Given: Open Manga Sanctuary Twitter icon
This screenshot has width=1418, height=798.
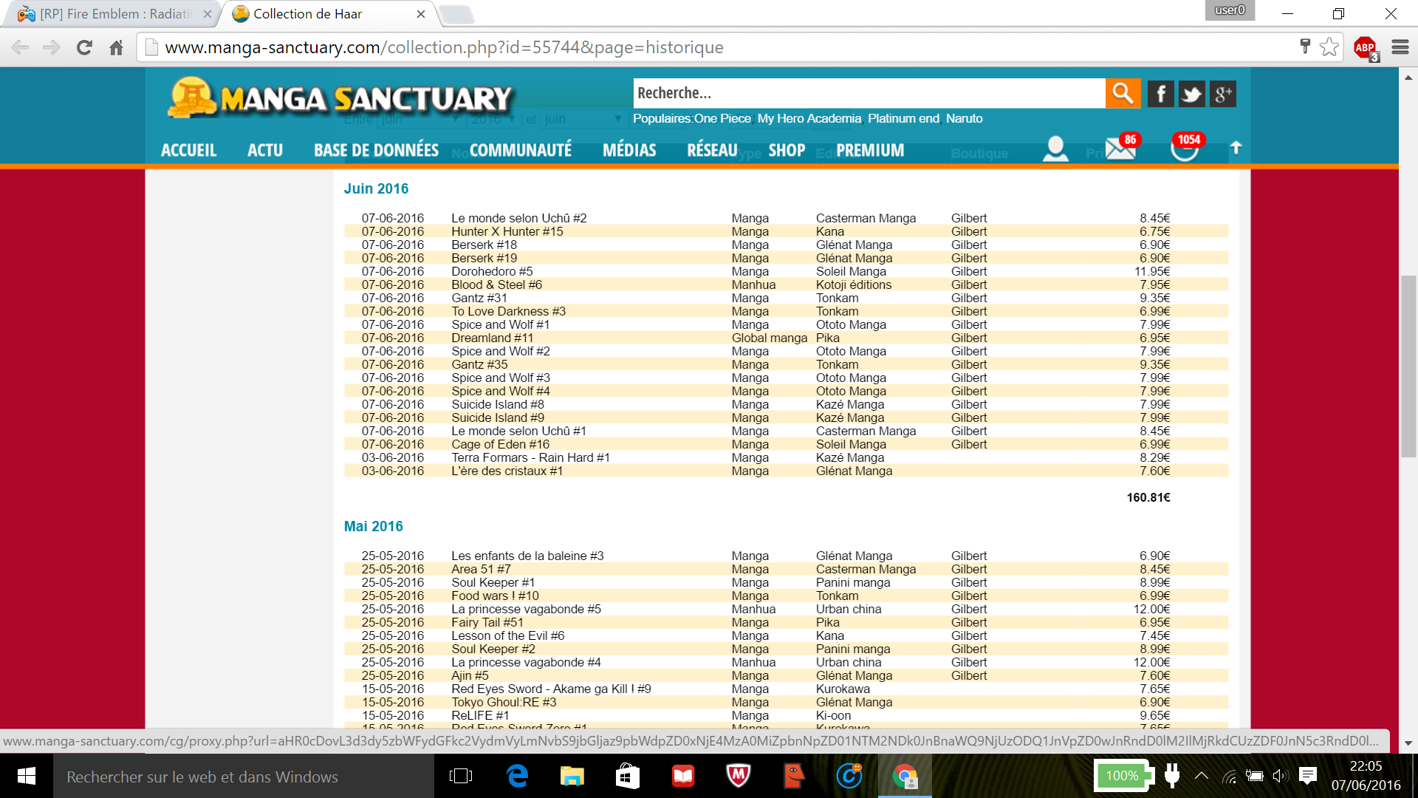Looking at the screenshot, I should click(x=1191, y=94).
